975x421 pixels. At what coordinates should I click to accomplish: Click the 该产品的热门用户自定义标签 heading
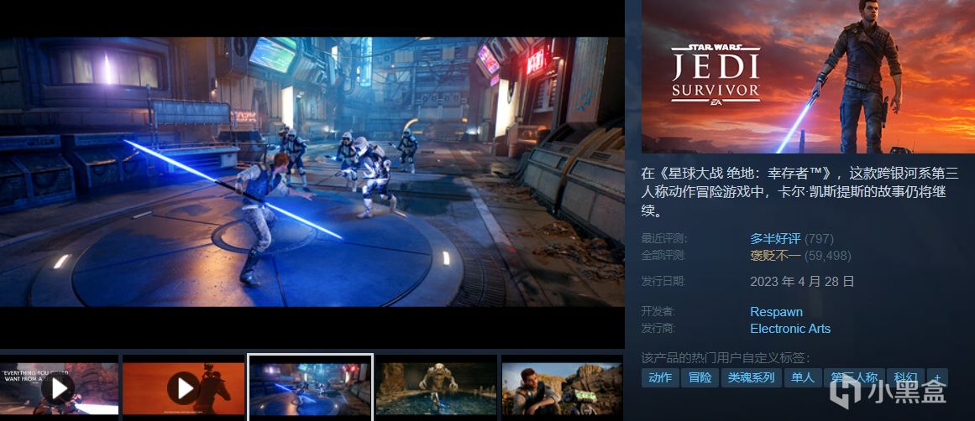(726, 358)
